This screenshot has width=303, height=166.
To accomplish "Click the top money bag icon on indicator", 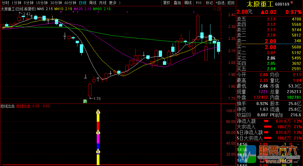I will pos(98,112).
